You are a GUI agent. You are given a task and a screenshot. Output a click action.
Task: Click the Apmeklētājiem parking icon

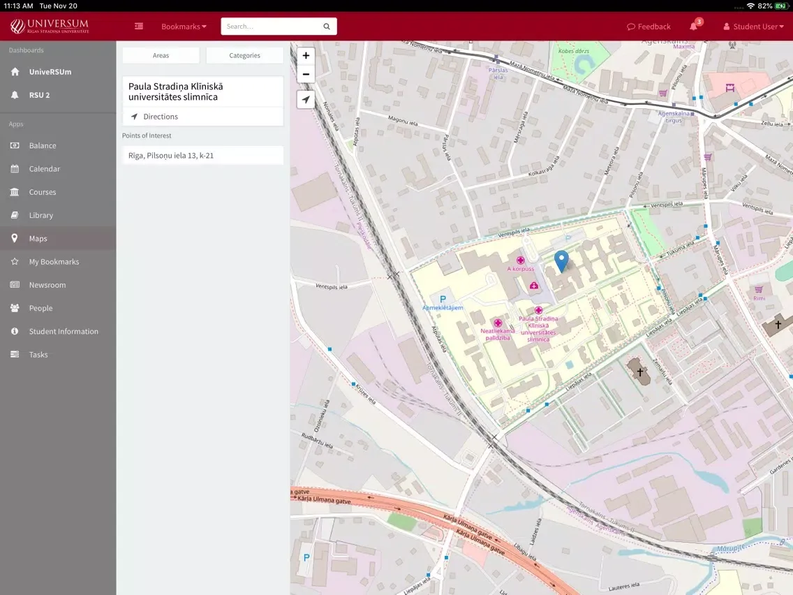(443, 299)
